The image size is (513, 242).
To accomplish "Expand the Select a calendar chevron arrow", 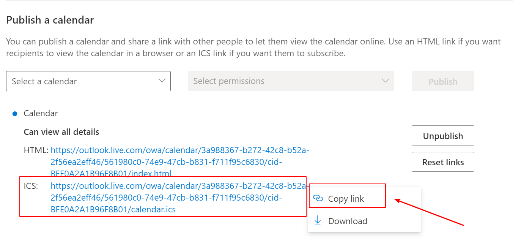I will [x=162, y=81].
